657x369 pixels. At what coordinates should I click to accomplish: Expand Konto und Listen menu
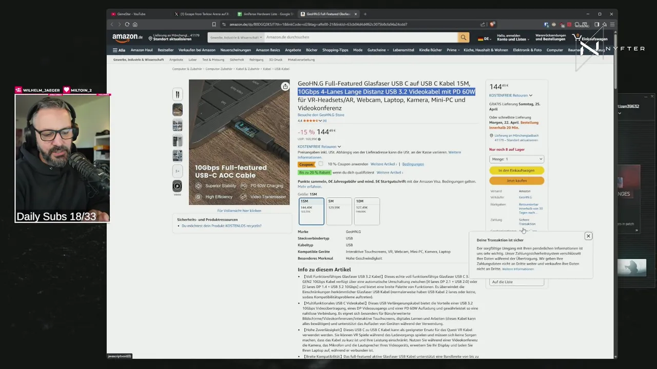click(513, 37)
